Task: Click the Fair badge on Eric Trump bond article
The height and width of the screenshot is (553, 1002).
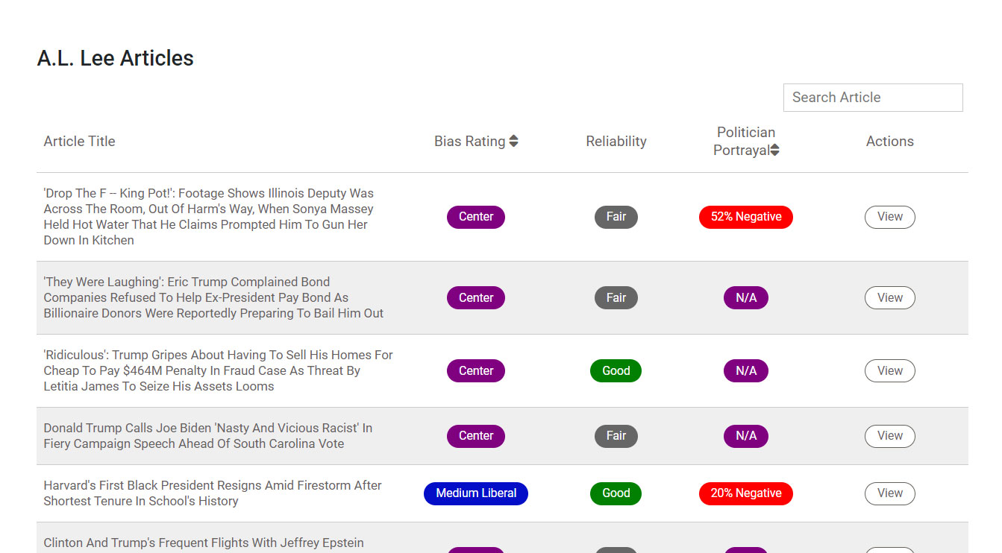Action: click(616, 297)
